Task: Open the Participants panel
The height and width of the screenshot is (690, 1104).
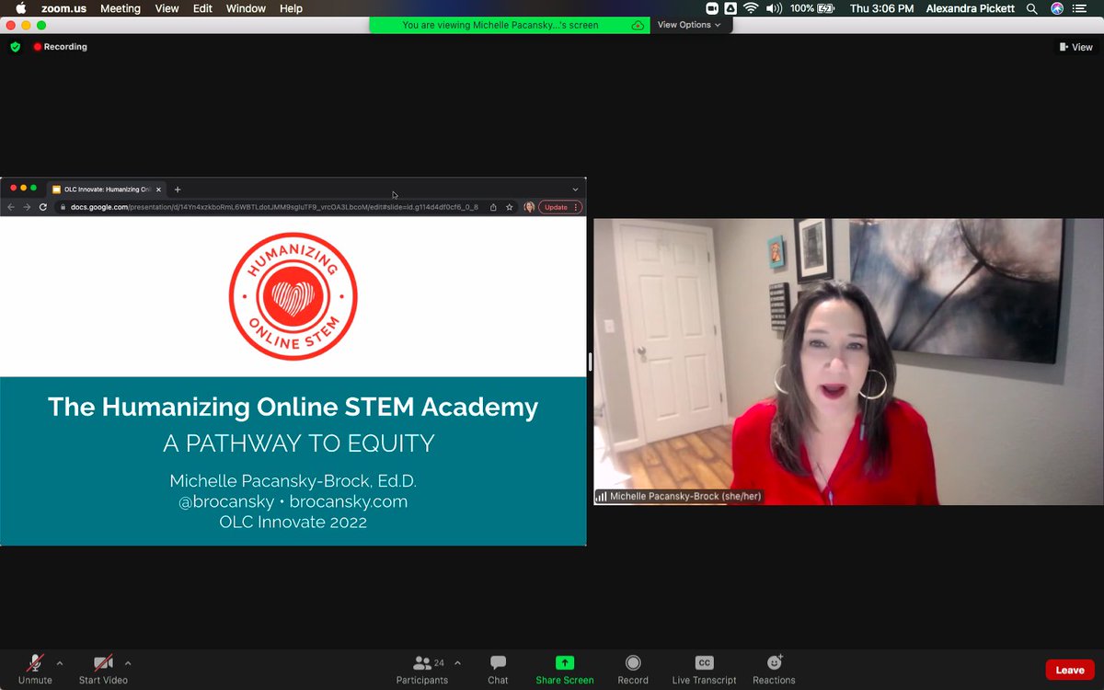Action: tap(422, 669)
